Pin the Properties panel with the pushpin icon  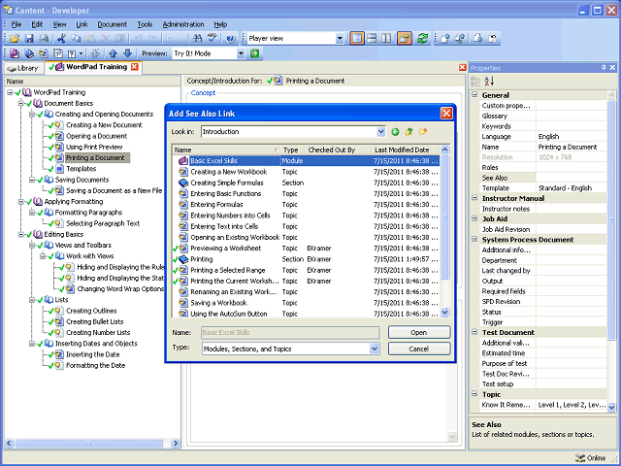[603, 68]
